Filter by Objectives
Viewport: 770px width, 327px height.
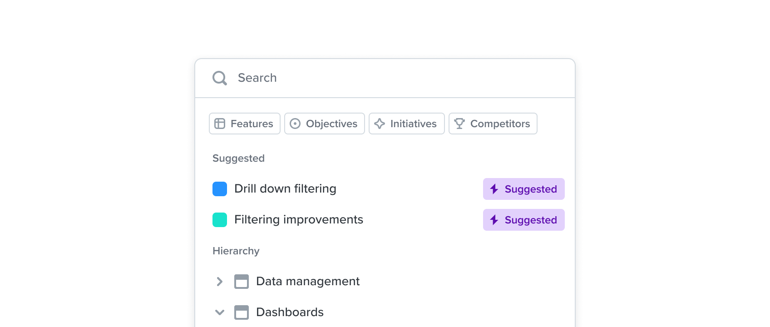click(325, 124)
